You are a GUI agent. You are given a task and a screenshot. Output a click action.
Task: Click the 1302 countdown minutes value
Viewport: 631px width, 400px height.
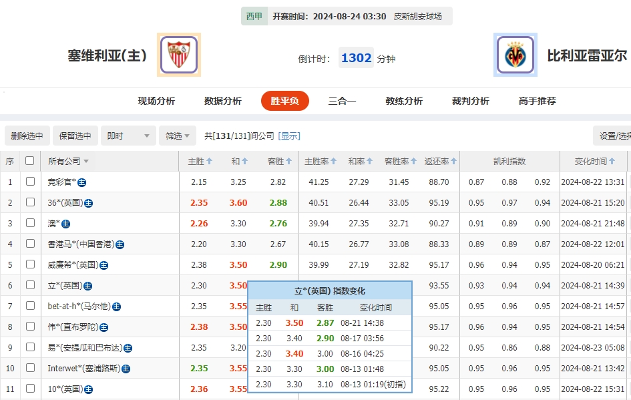pos(355,58)
